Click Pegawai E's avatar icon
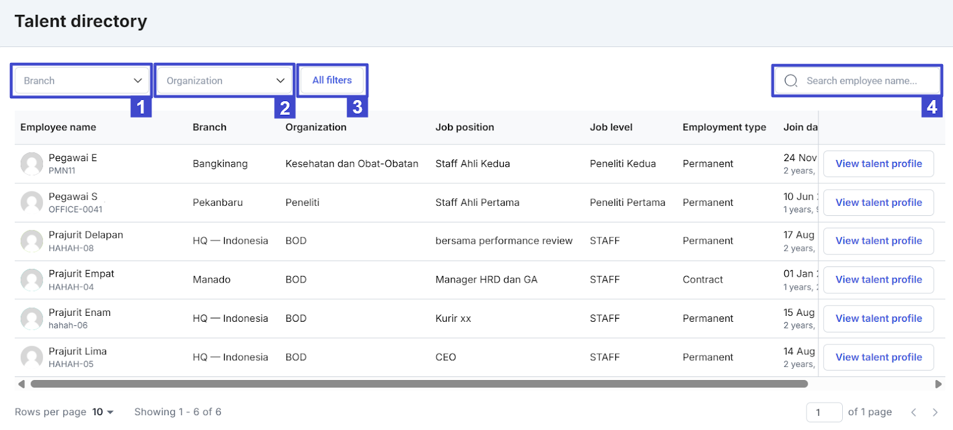 point(32,164)
